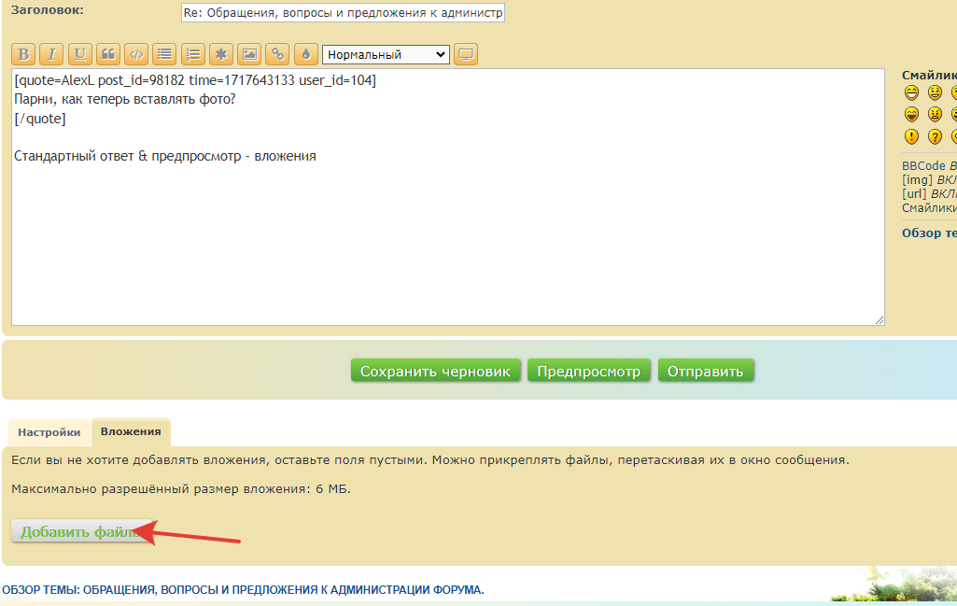This screenshot has width=957, height=606.
Task: Click the monitor icon after the font size dropdown
Action: coord(466,54)
